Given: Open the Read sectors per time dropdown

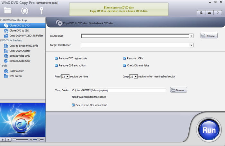Looking at the screenshot, I should tap(67, 77).
